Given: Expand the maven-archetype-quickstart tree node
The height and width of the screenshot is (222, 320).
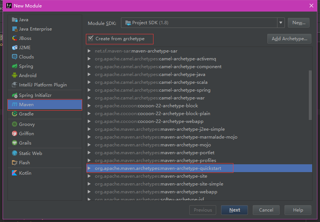Looking at the screenshot, I should coord(89,168).
